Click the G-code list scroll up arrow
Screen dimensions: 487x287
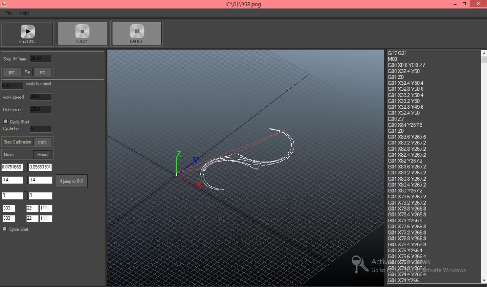[x=484, y=54]
